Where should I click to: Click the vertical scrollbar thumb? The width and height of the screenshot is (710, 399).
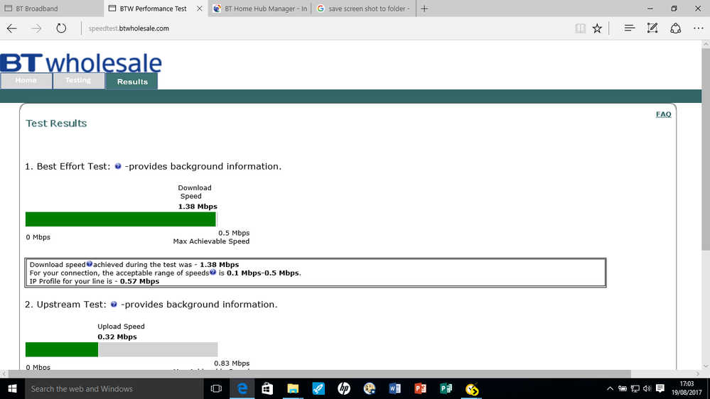click(706, 149)
